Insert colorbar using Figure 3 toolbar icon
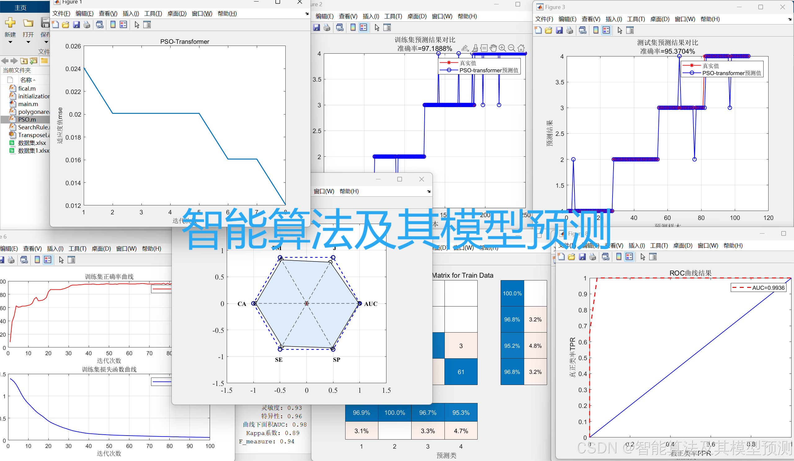This screenshot has width=794, height=461. pyautogui.click(x=595, y=30)
